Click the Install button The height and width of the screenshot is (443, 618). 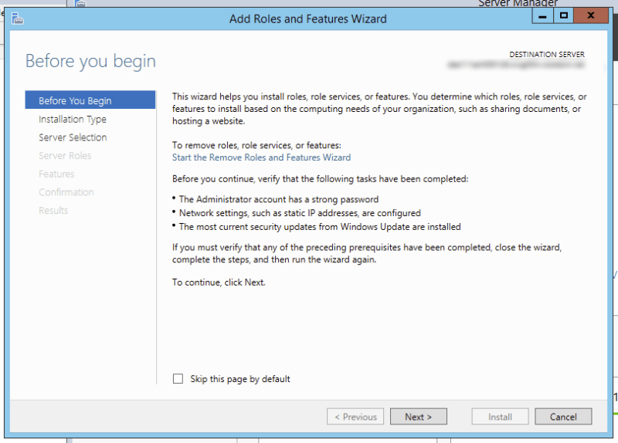coord(500,417)
